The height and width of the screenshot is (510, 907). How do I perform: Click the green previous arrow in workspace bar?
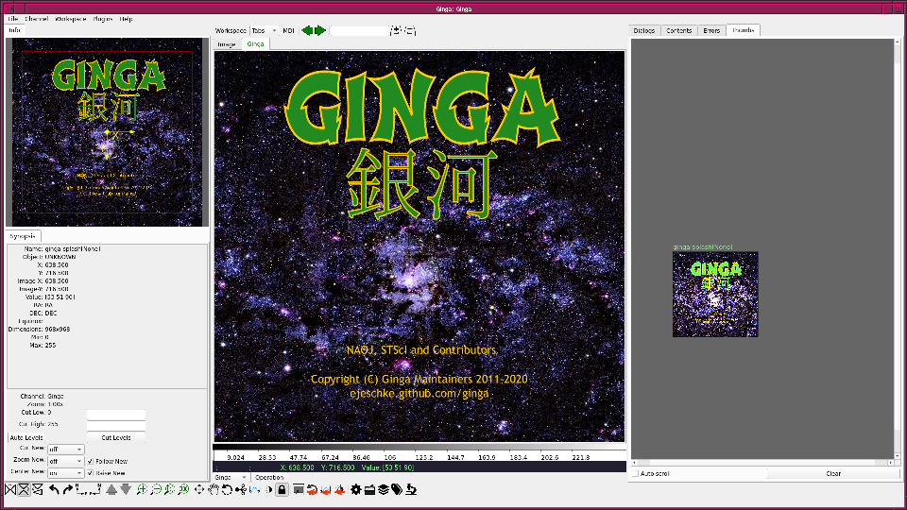pos(307,30)
